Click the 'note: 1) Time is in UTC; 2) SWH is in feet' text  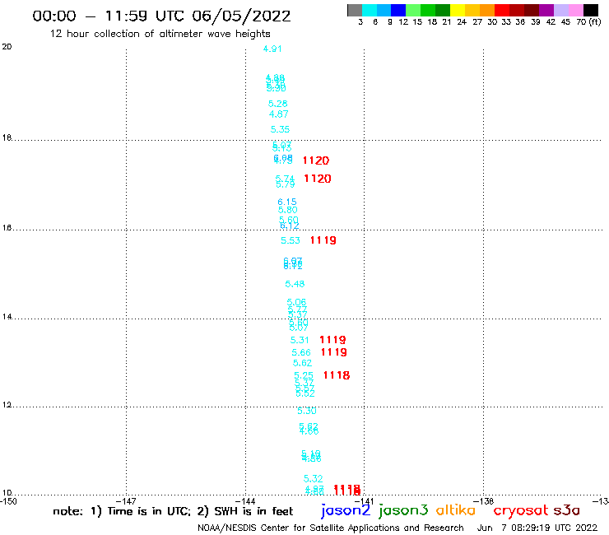click(x=173, y=511)
